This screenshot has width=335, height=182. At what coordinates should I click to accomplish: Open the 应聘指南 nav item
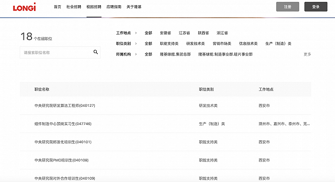pos(114,7)
